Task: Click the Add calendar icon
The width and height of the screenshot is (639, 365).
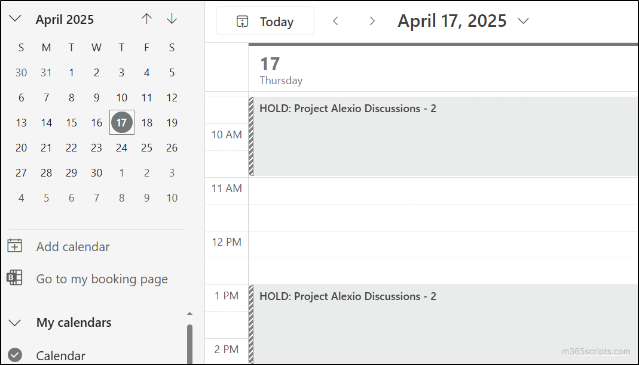Action: pyautogui.click(x=14, y=246)
